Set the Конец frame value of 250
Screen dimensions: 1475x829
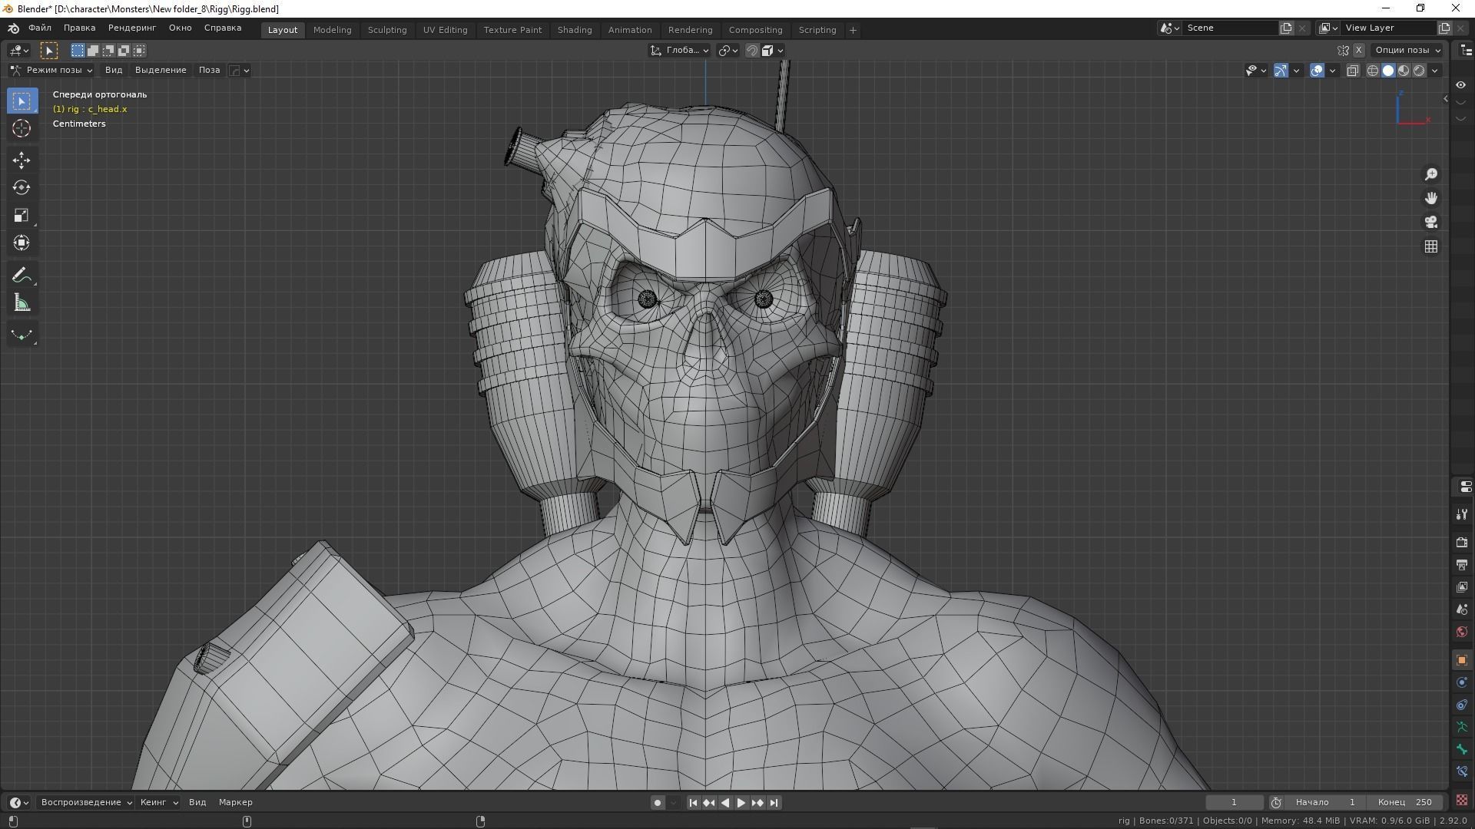1404,802
